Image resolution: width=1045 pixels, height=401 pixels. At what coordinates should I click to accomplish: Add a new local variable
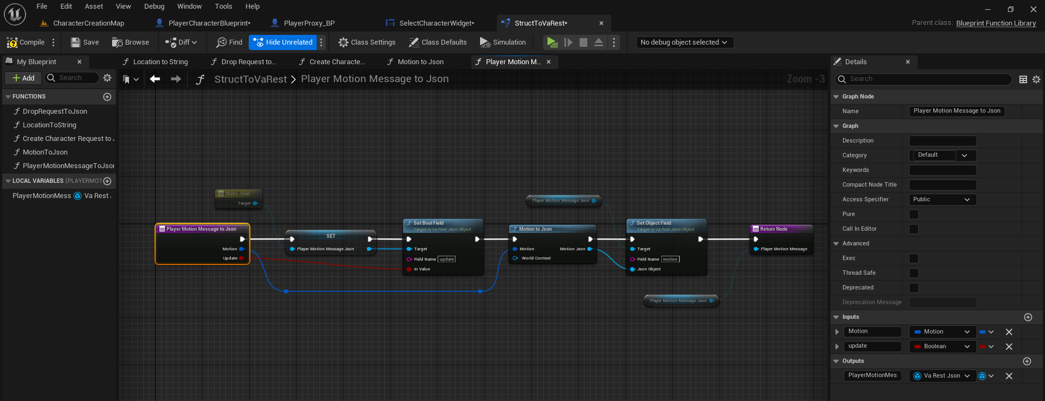[107, 181]
